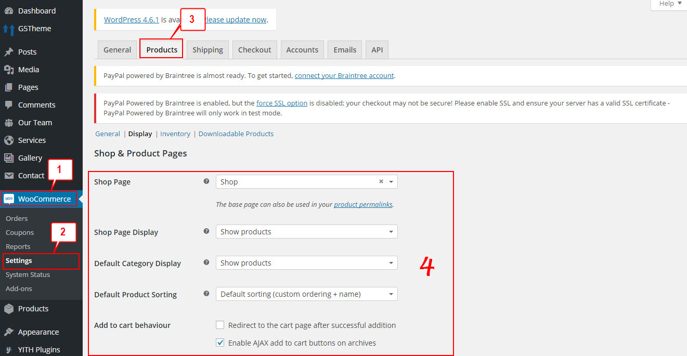Click the Media icon in sidebar
Screen dimensions: 687x356
(8, 70)
